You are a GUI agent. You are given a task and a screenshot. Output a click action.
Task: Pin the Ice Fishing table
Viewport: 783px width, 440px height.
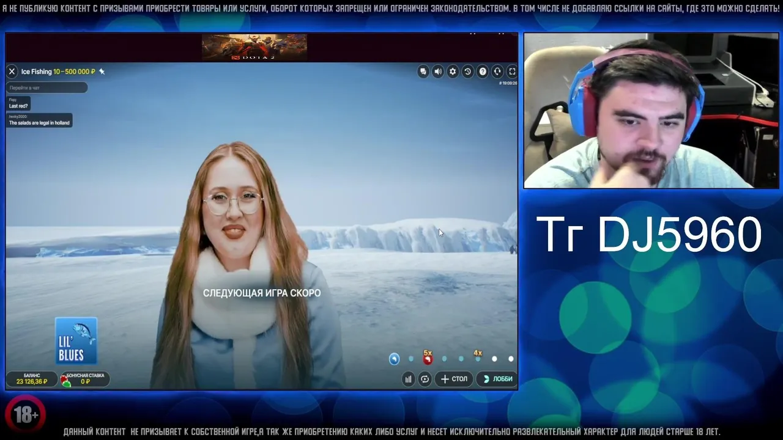102,71
